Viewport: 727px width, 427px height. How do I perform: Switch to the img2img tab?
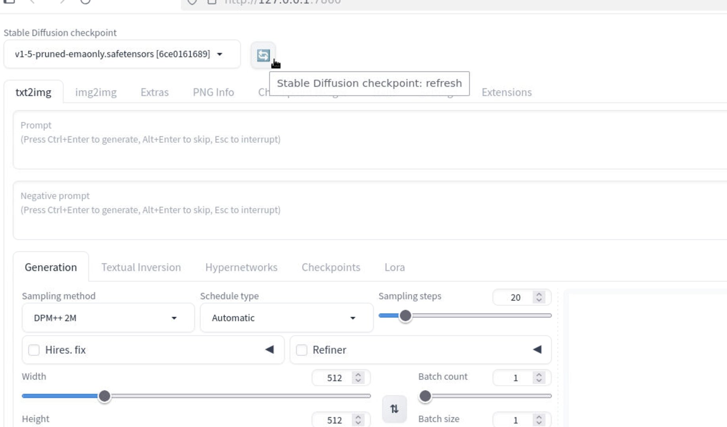pyautogui.click(x=96, y=92)
